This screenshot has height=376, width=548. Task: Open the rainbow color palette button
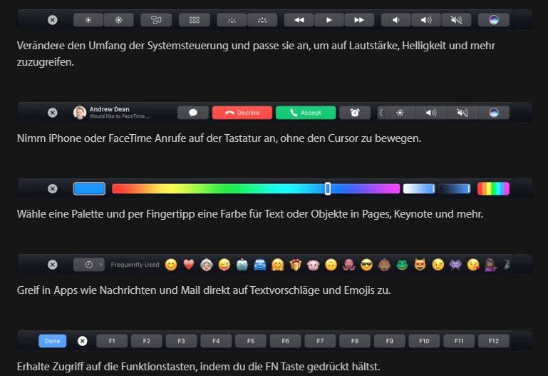(x=493, y=189)
